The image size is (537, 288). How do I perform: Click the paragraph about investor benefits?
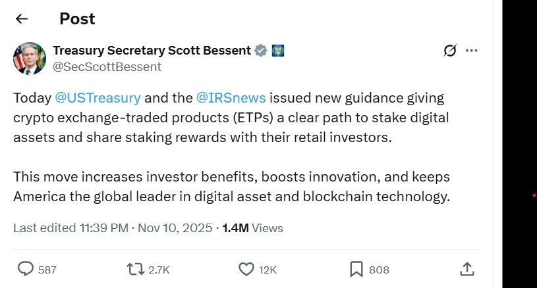(231, 186)
